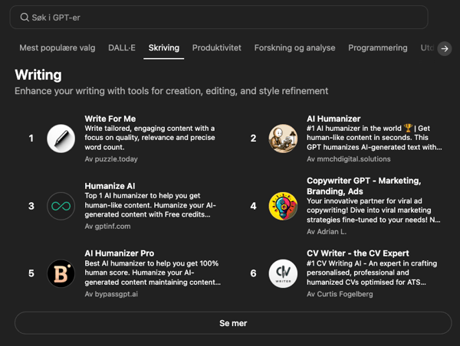
Task: Click the Av Adrian L. author text
Action: 327,232
